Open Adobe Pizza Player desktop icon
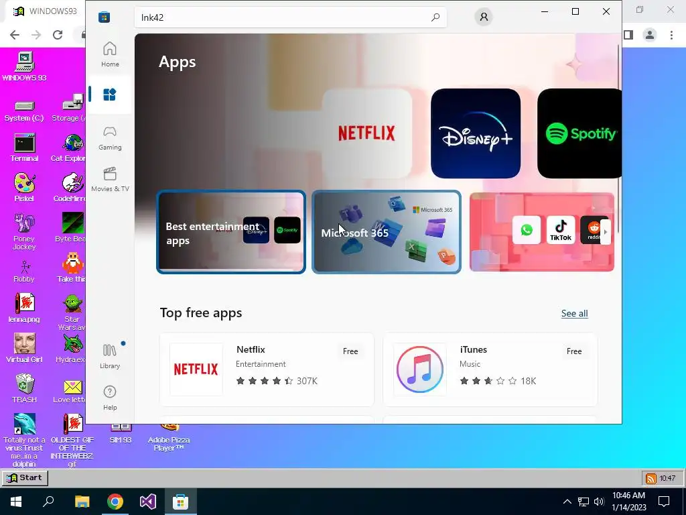Image resolution: width=686 pixels, height=515 pixels. coord(169,437)
